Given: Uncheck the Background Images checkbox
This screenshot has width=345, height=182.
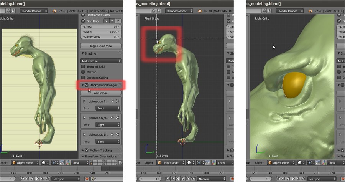Looking at the screenshot, I should click(87, 85).
